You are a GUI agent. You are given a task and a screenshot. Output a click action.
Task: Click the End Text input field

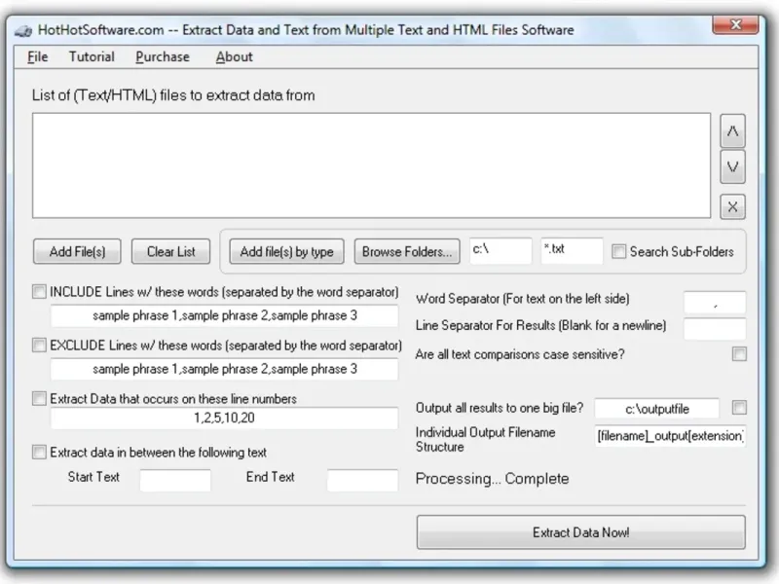click(x=362, y=480)
